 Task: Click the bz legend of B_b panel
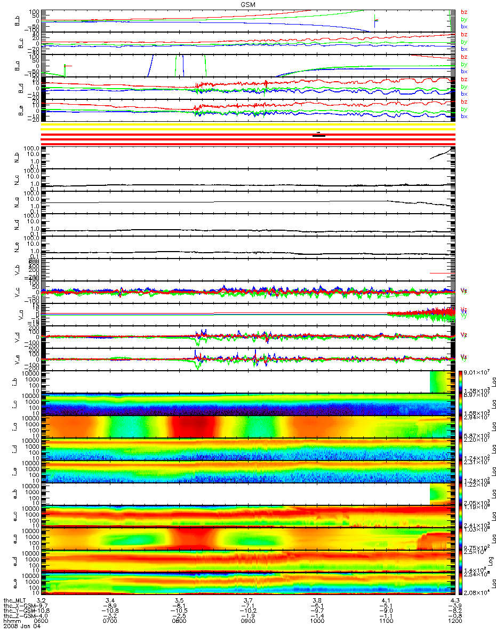click(464, 12)
